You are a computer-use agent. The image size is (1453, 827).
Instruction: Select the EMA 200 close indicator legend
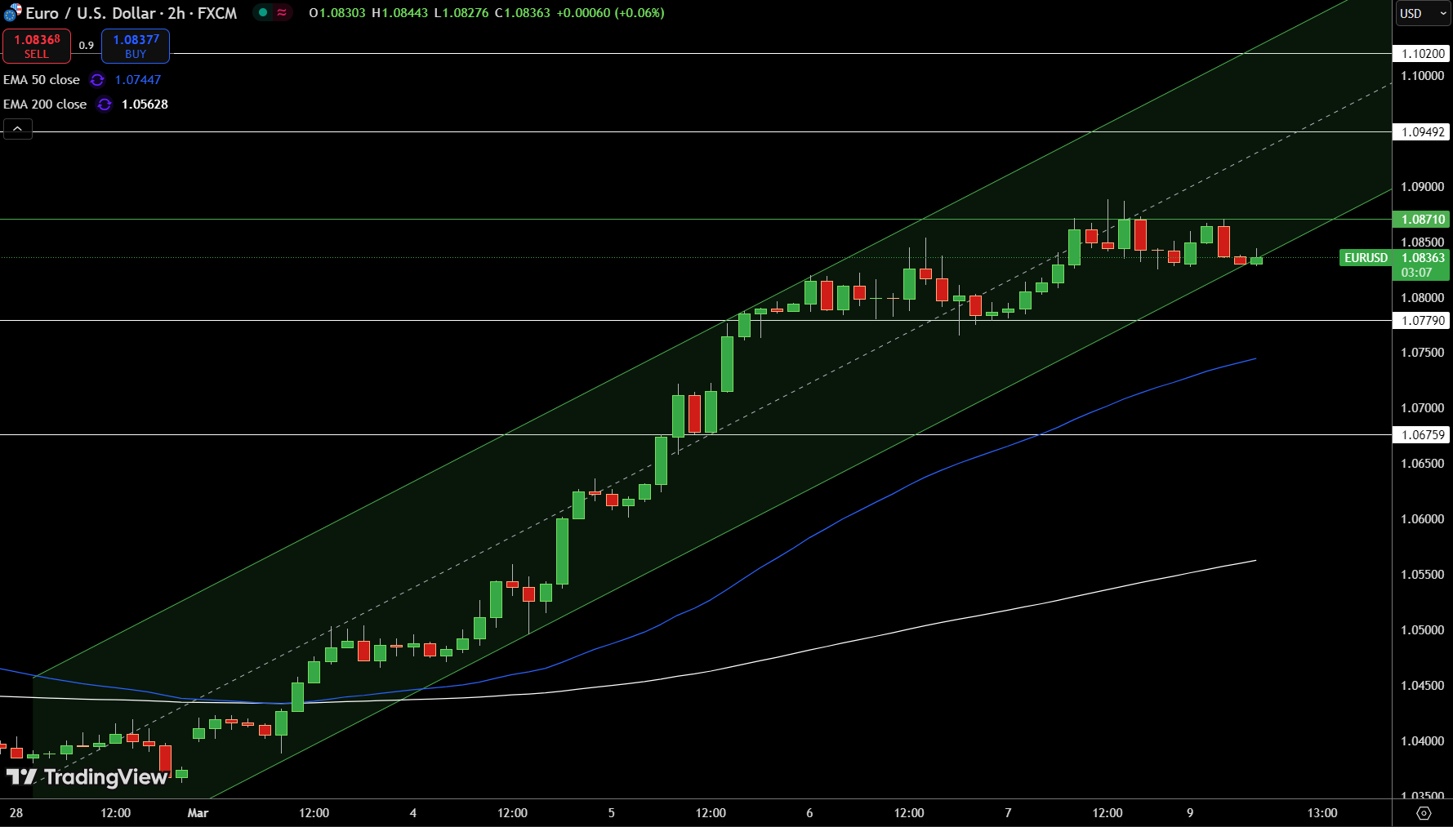tap(45, 104)
